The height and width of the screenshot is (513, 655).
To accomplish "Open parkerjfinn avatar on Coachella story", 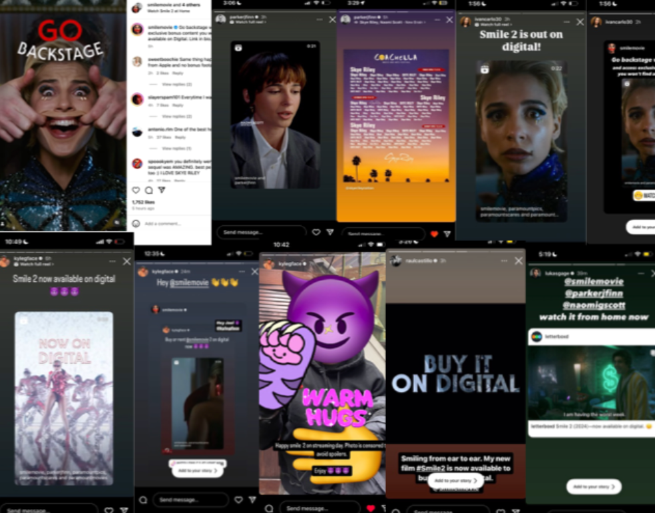I will tap(345, 19).
